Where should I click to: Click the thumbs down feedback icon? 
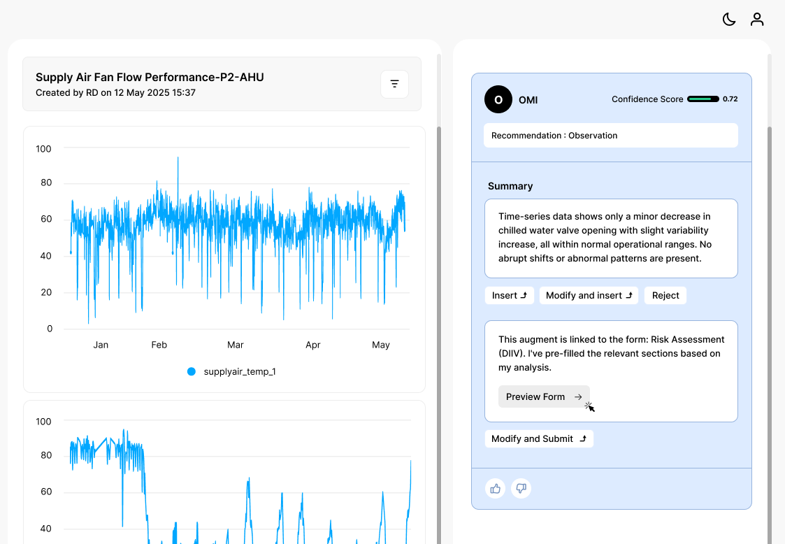tap(521, 488)
